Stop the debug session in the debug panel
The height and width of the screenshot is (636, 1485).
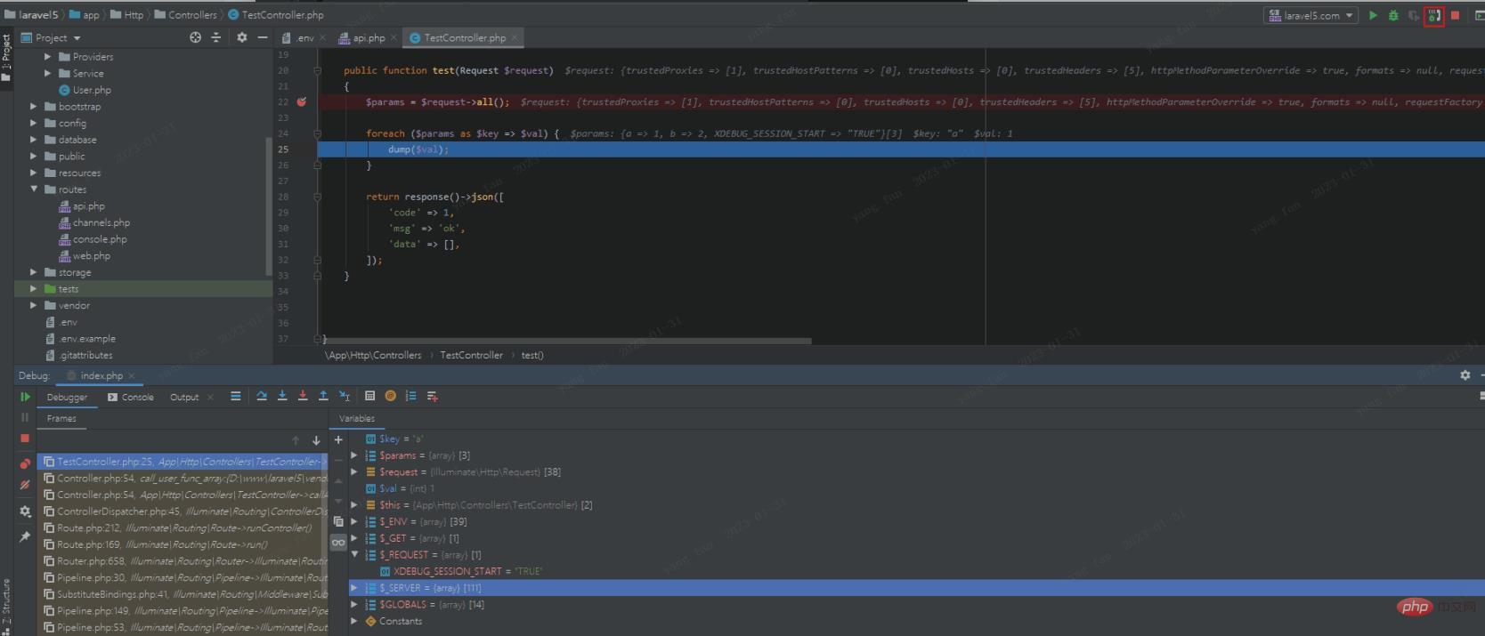(x=25, y=438)
